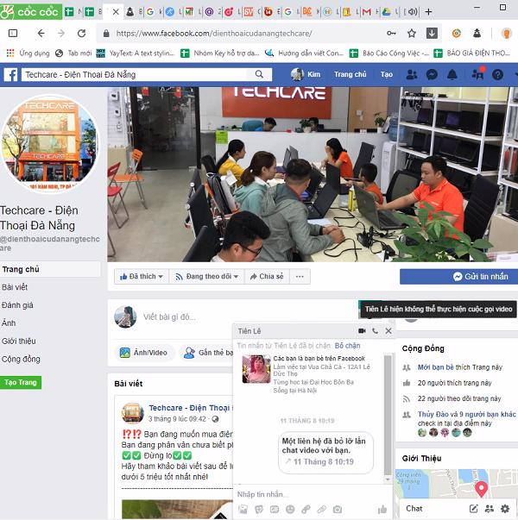Open the Đánh giá page tab

(17, 304)
